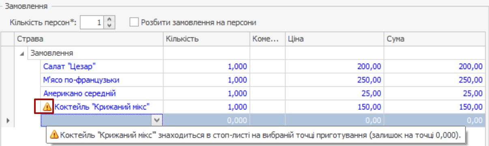The width and height of the screenshot is (489, 146).
Task: Decrease Кількість персон with the down arrow
Action: pos(108,25)
